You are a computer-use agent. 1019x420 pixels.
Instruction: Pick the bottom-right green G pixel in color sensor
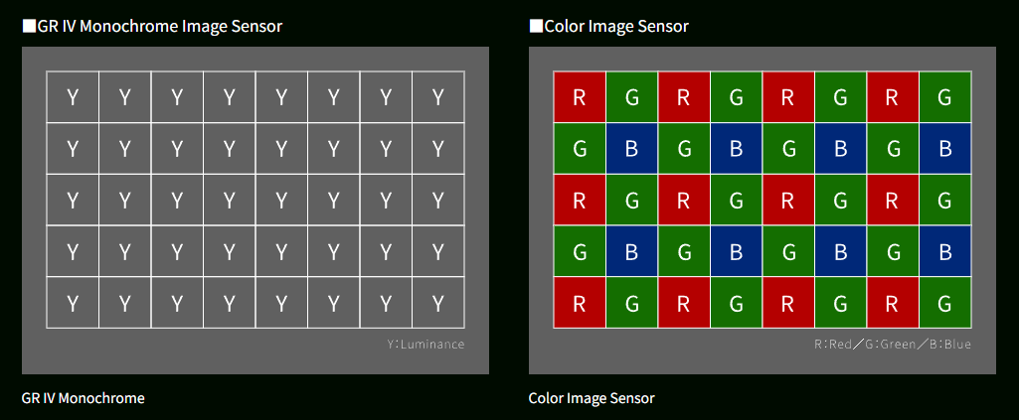[944, 302]
